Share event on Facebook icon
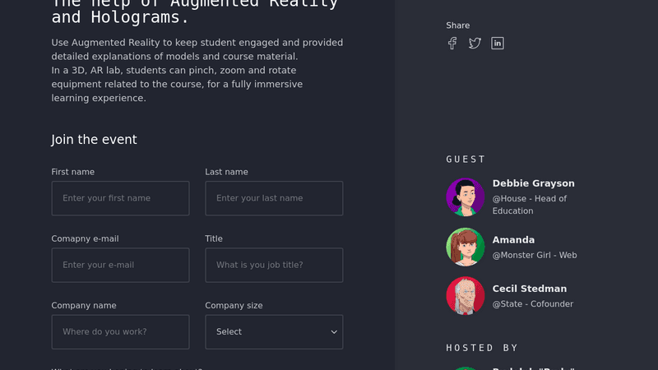The height and width of the screenshot is (370, 658). tap(452, 44)
